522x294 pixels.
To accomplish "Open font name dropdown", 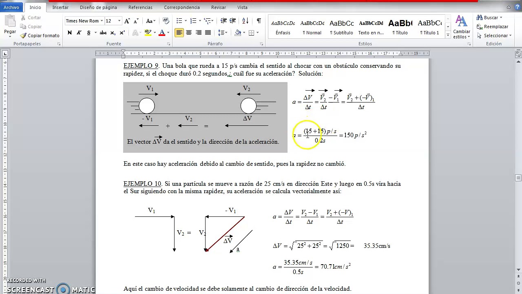I will coord(102,21).
